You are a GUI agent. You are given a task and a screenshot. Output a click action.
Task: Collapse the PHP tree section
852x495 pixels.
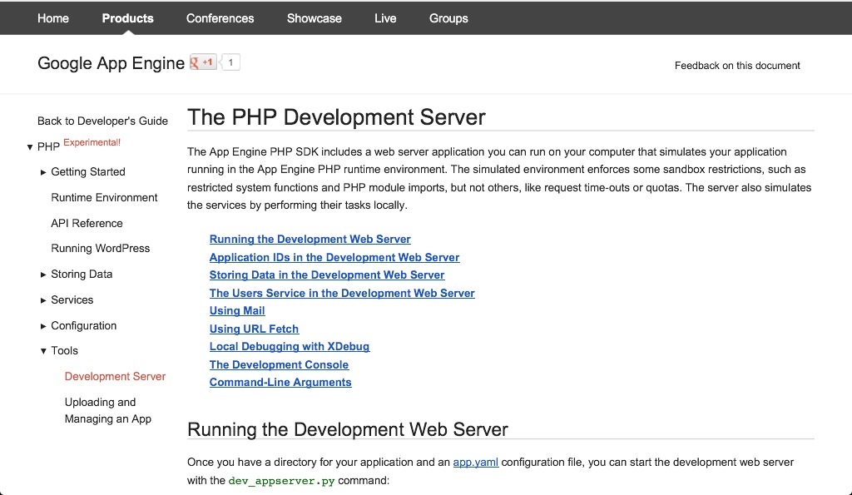[x=30, y=147]
